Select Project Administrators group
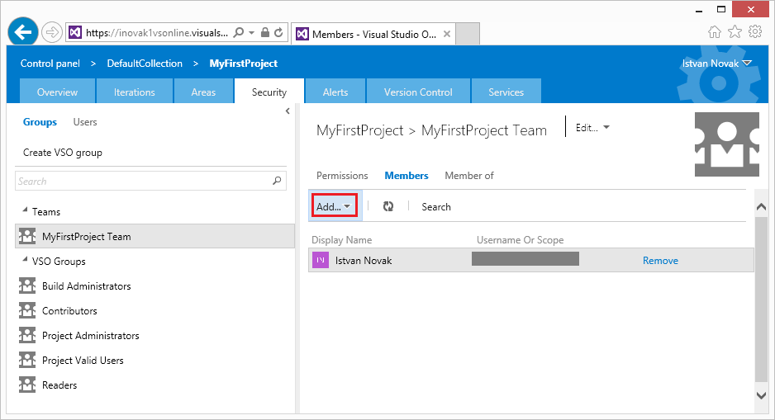 90,335
